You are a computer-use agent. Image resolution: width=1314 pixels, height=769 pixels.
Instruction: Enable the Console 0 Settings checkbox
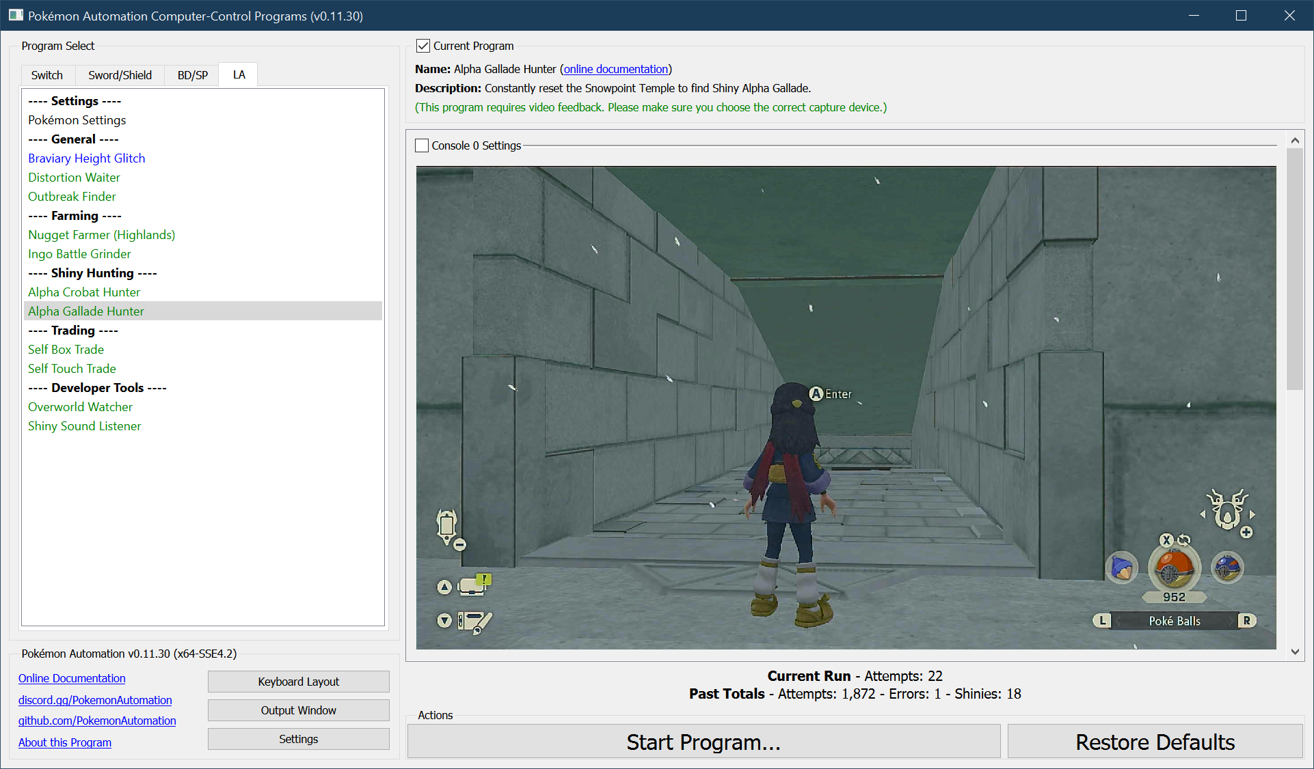click(x=422, y=145)
